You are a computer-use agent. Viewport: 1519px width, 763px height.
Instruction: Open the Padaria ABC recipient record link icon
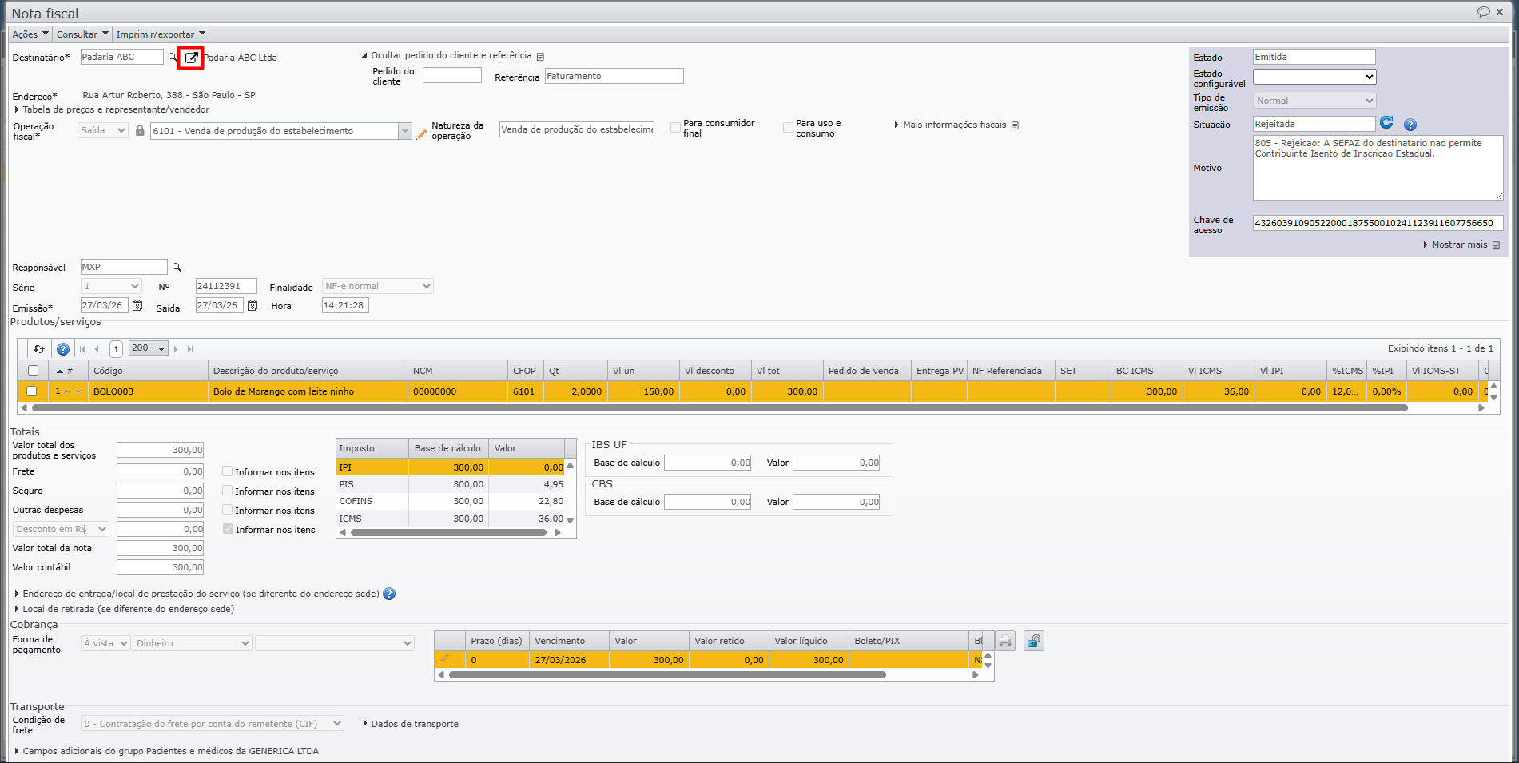coord(191,58)
